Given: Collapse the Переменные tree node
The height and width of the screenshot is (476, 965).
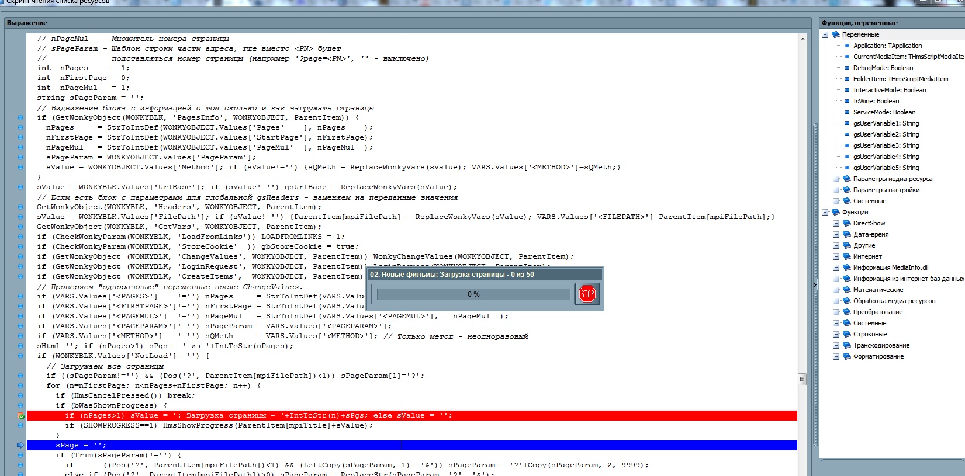Looking at the screenshot, I should click(x=825, y=34).
